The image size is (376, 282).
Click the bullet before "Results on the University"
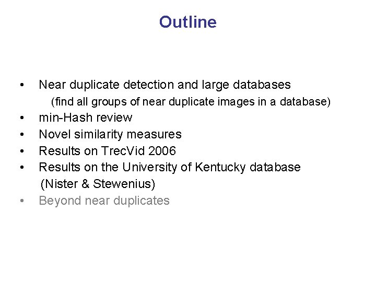pyautogui.click(x=20, y=168)
